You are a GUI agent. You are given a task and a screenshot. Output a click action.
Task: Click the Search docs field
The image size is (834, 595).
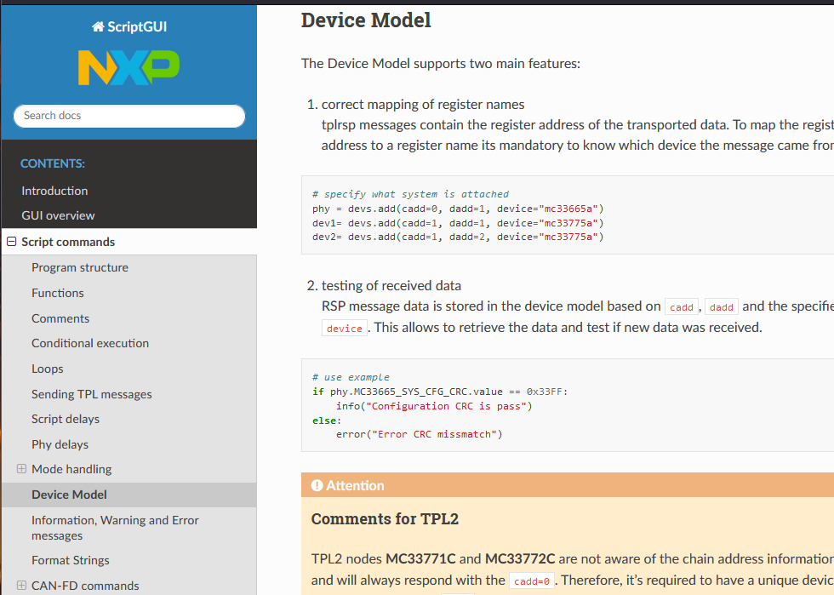tap(129, 116)
